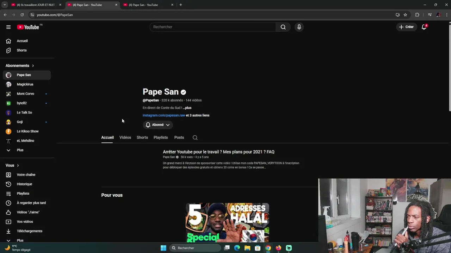
Task: Bookmark this page with star icon
Action: click(406, 15)
